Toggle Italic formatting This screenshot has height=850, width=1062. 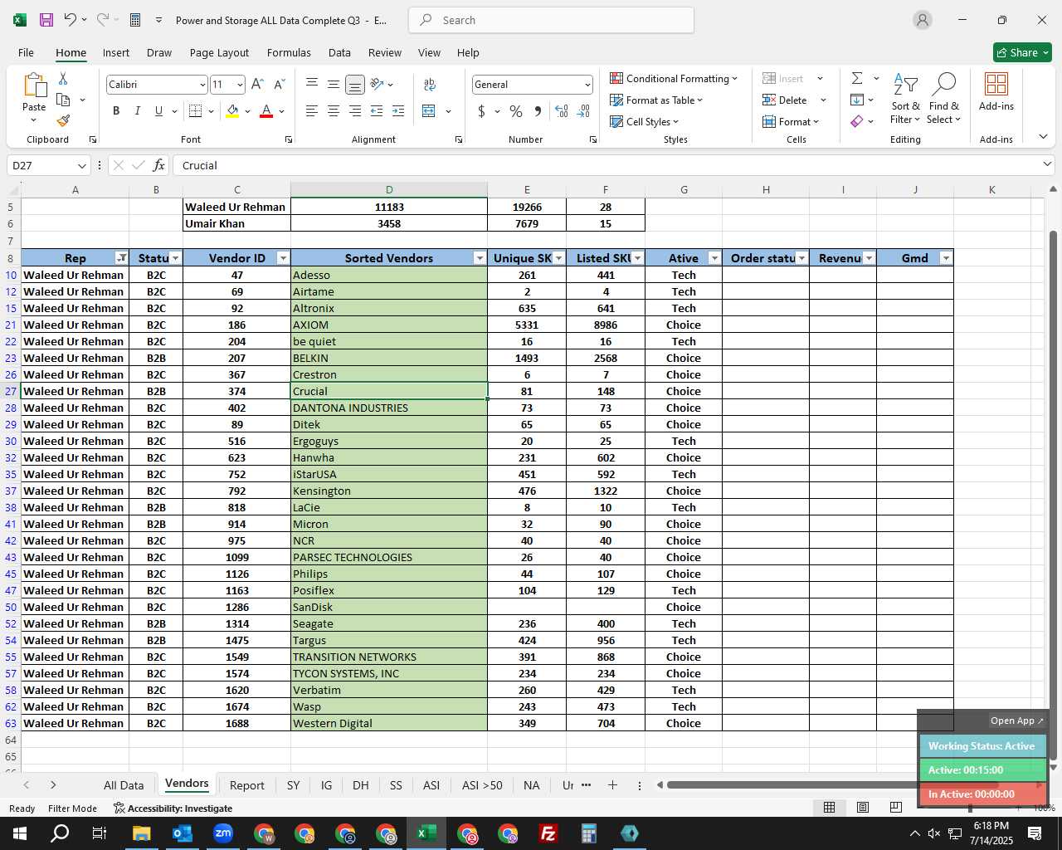(137, 111)
